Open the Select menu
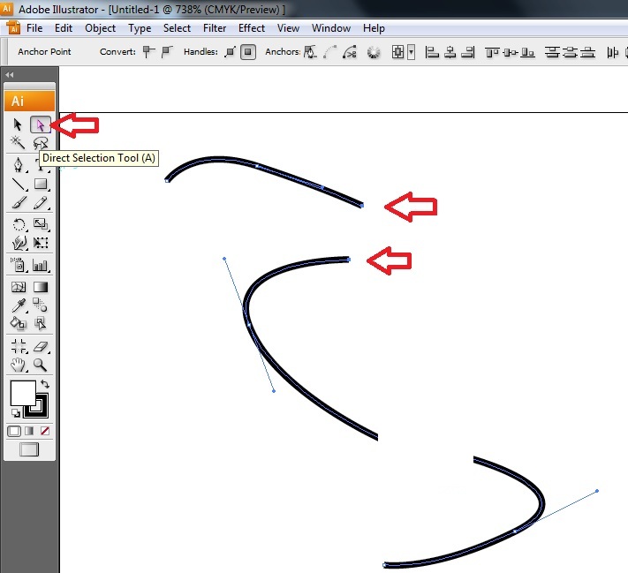 click(x=177, y=28)
